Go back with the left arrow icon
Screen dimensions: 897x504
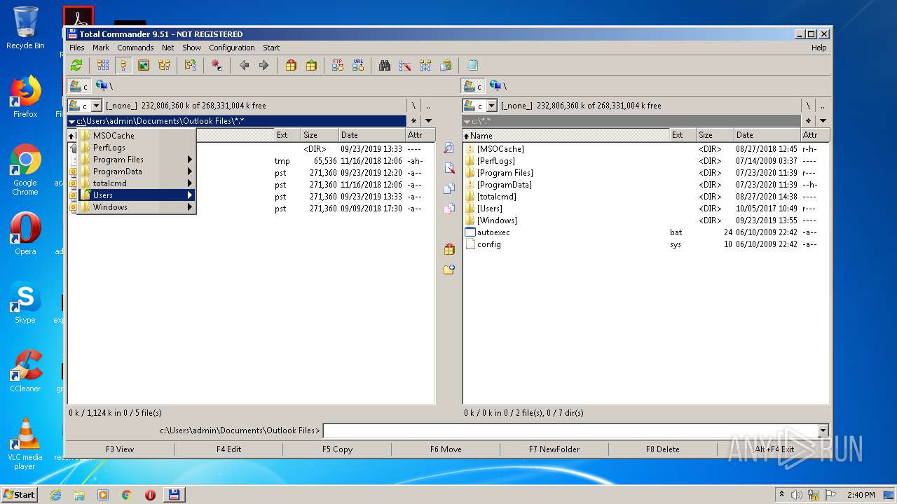coord(244,65)
